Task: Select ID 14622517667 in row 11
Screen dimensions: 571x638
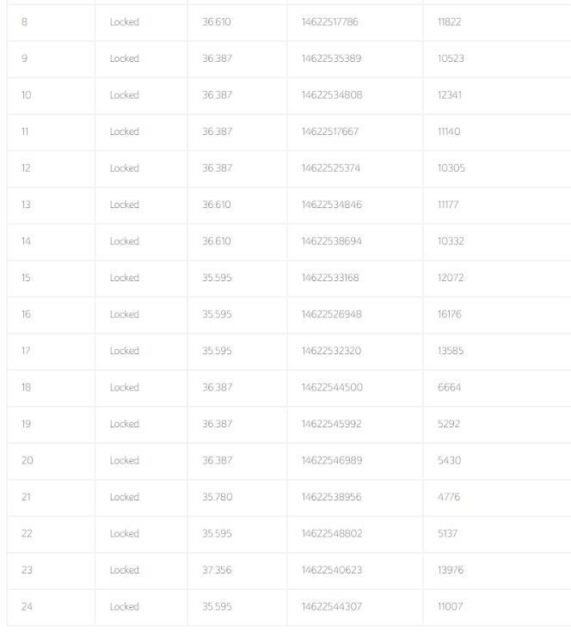Action: pos(329,132)
